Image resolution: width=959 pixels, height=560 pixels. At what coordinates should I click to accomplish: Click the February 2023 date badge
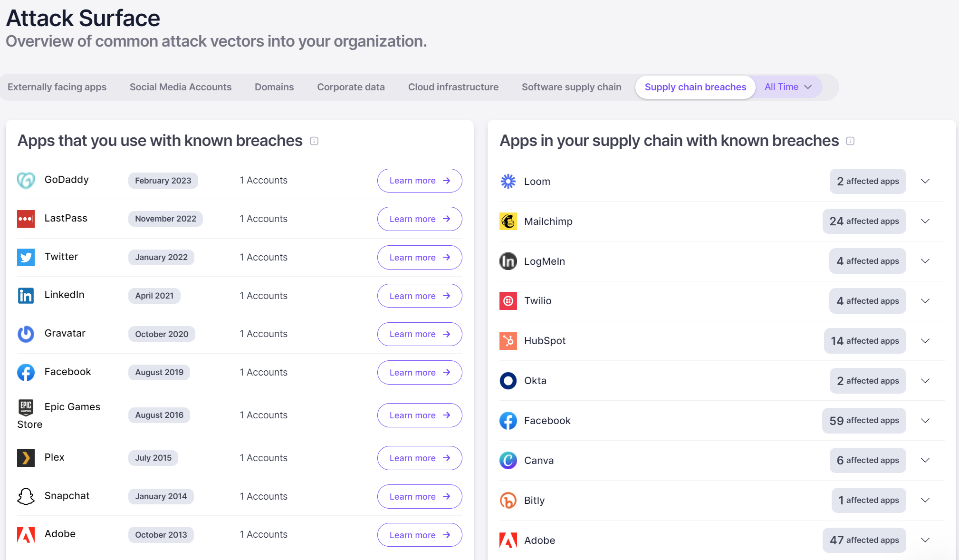click(163, 181)
